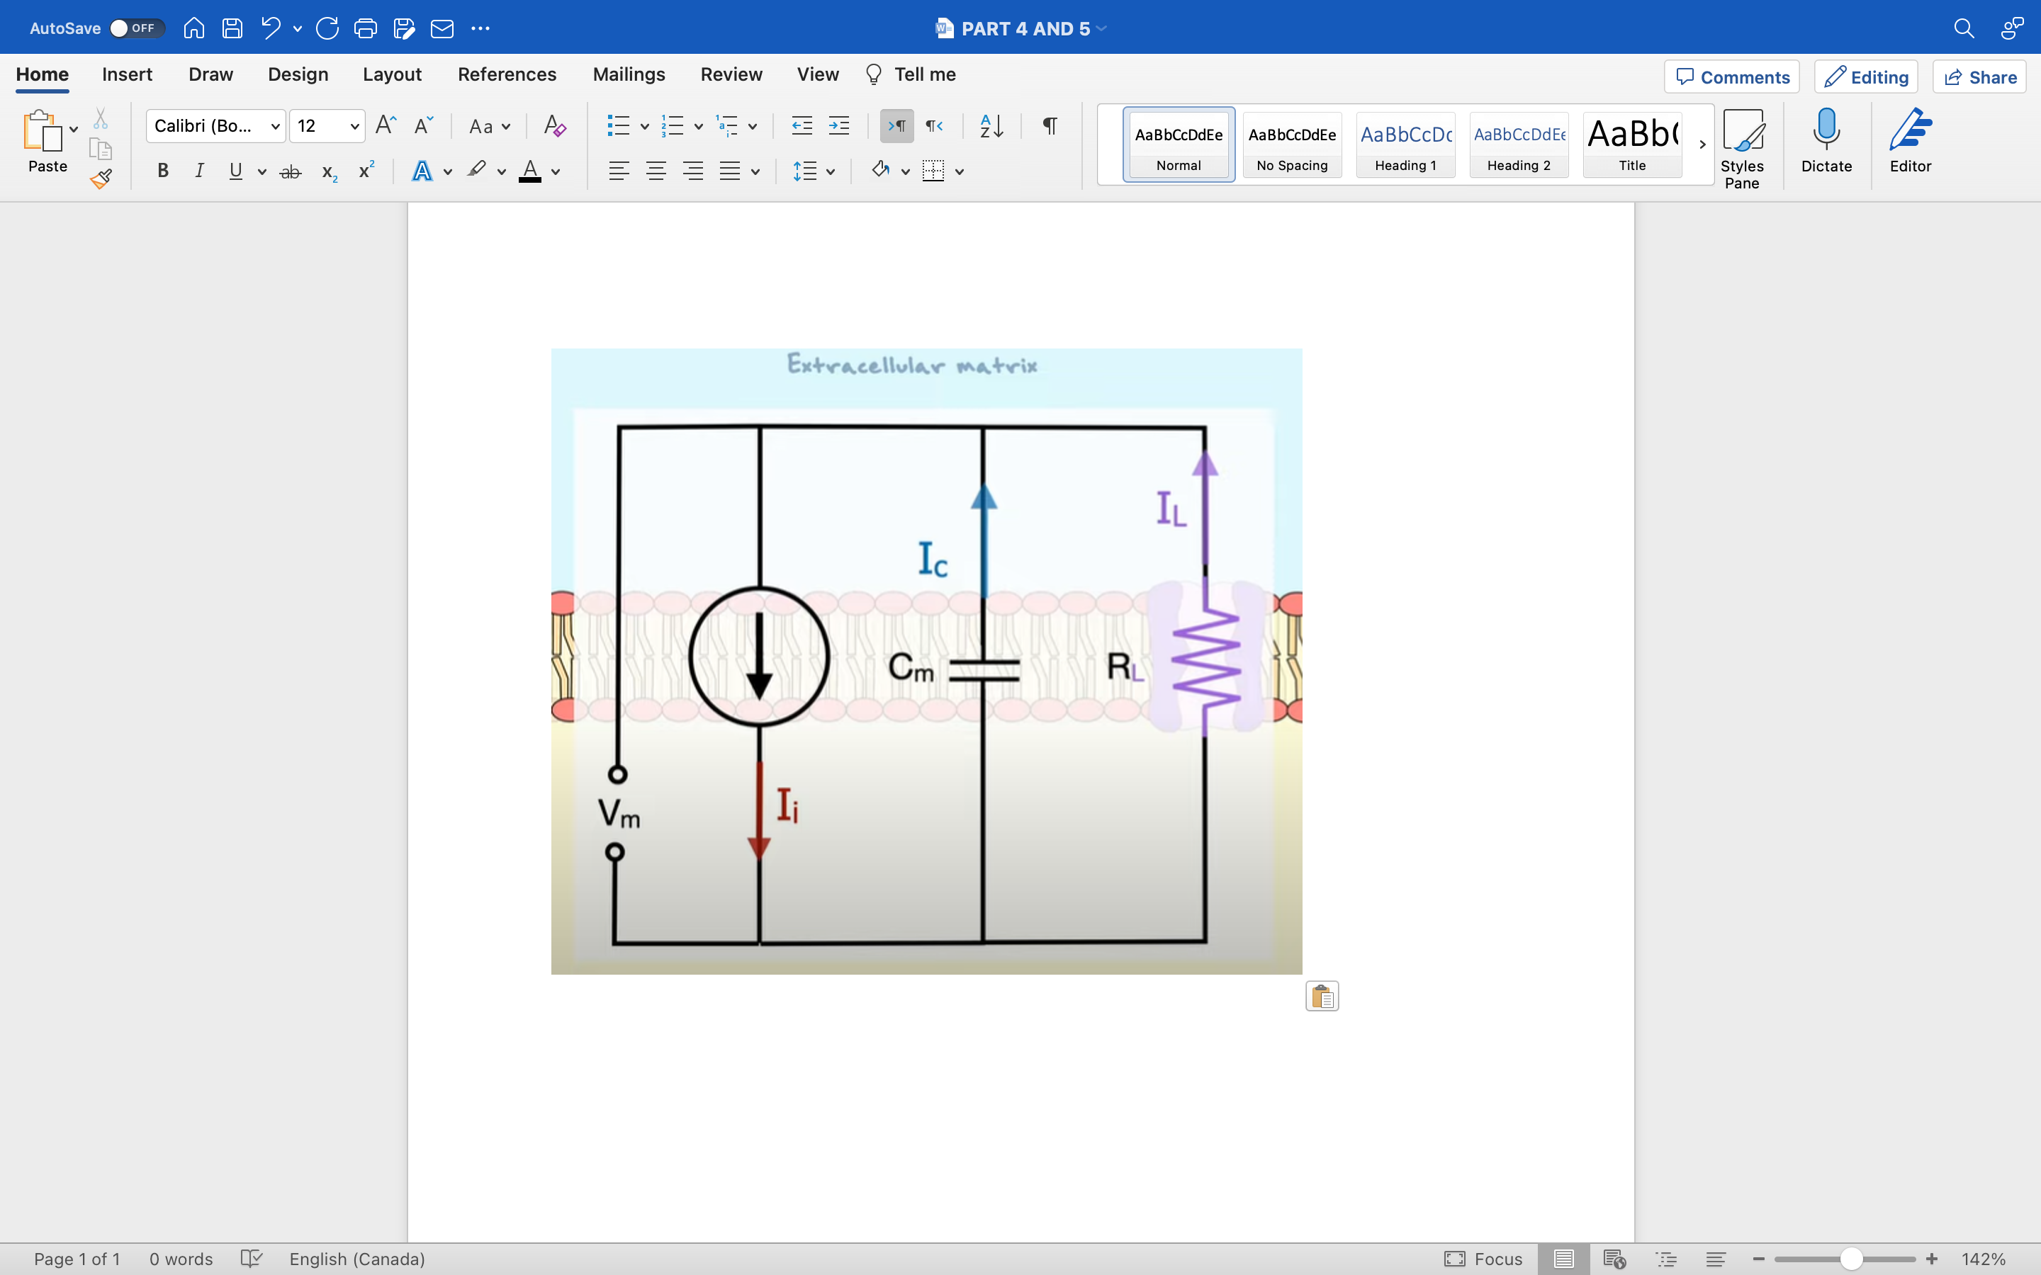Screen dimensions: 2041x1275
Task: Expand the styles gallery arrow
Action: [x=1702, y=145]
